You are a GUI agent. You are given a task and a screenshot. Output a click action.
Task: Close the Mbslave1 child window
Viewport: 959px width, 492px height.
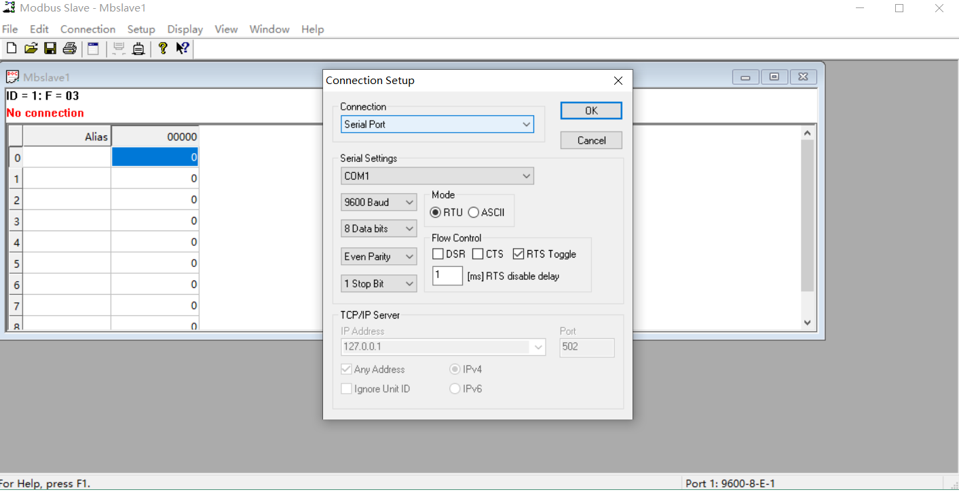click(x=803, y=77)
